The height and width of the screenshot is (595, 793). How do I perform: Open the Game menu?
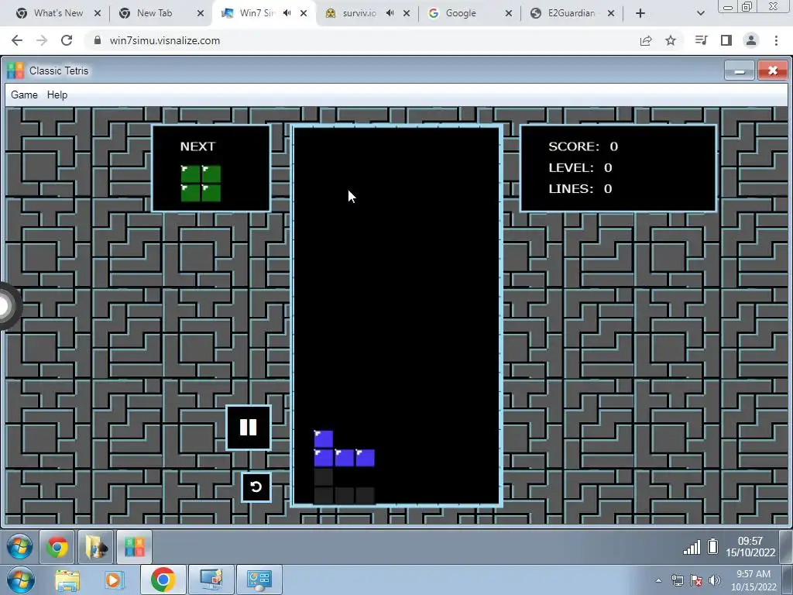click(x=24, y=95)
